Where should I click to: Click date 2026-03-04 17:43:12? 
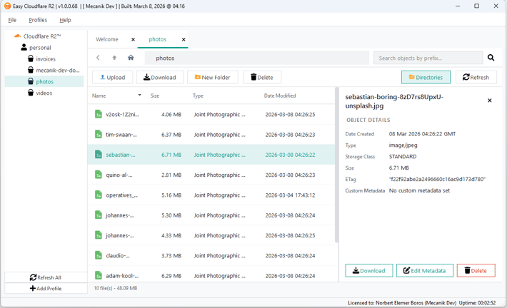[x=290, y=195]
